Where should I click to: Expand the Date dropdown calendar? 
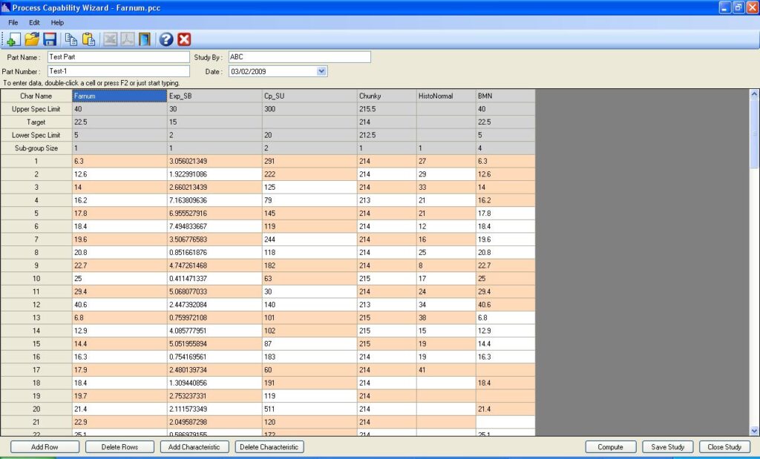(x=321, y=71)
